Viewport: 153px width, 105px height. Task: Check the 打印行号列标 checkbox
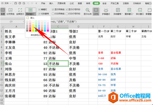pyautogui.click(x=67, y=14)
